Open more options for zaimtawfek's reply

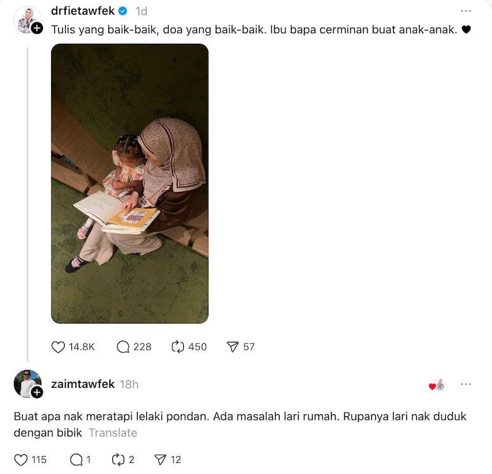coord(466,384)
